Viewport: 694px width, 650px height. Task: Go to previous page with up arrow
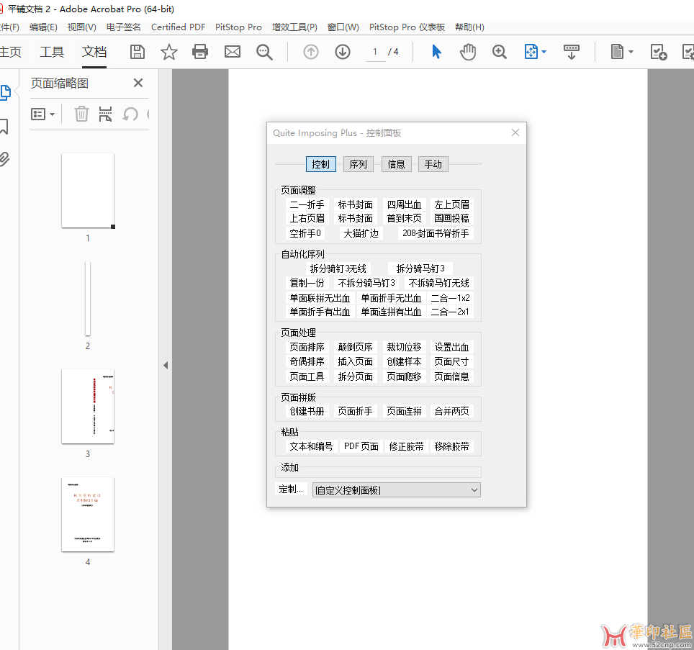(311, 52)
